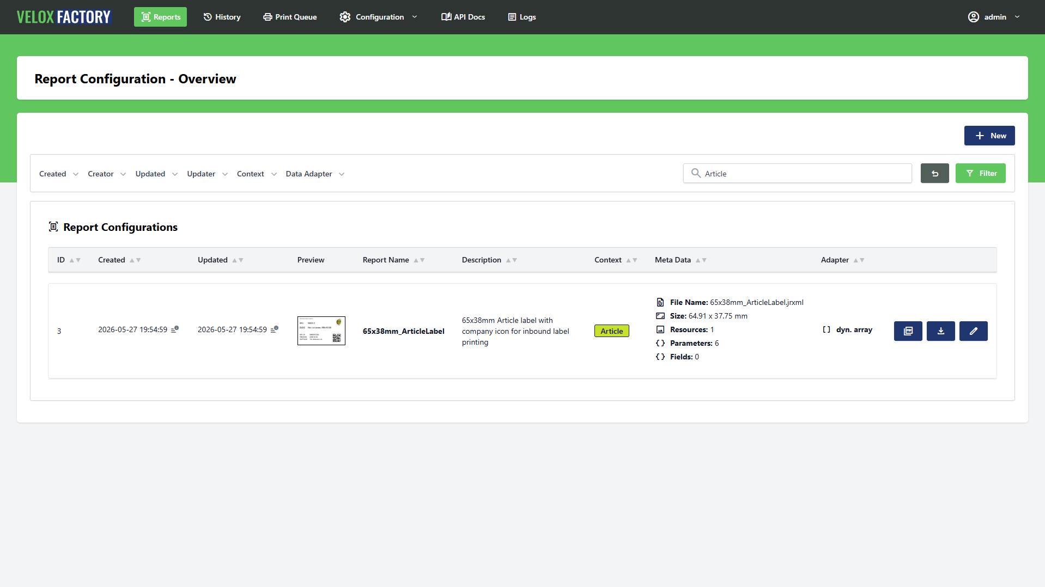Viewport: 1045px width, 587px height.
Task: Expand the Updated filter dropdown
Action: (156, 174)
